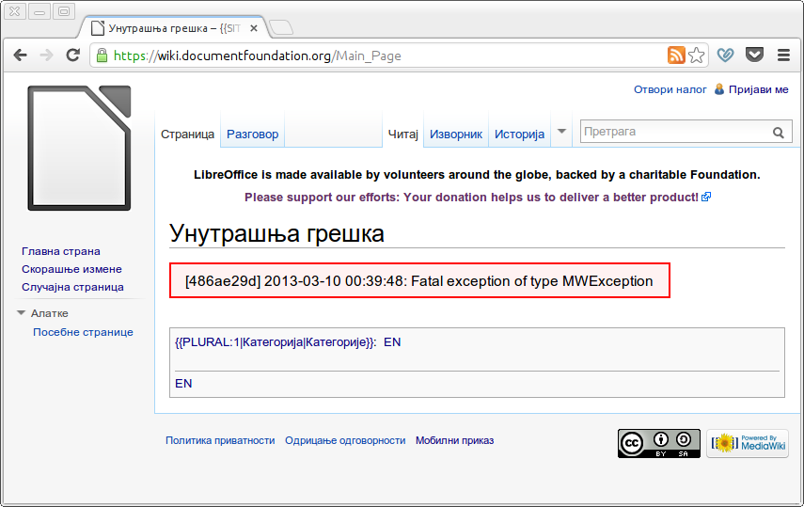Image resolution: width=804 pixels, height=507 pixels.
Task: Click the donation support banner link
Action: (471, 198)
